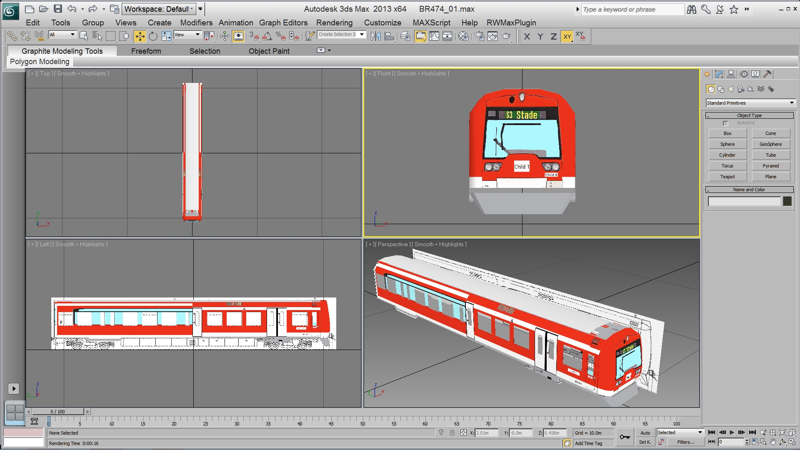Open the Utilities hammer panel
Viewport: 800px width, 450px height.
point(767,74)
